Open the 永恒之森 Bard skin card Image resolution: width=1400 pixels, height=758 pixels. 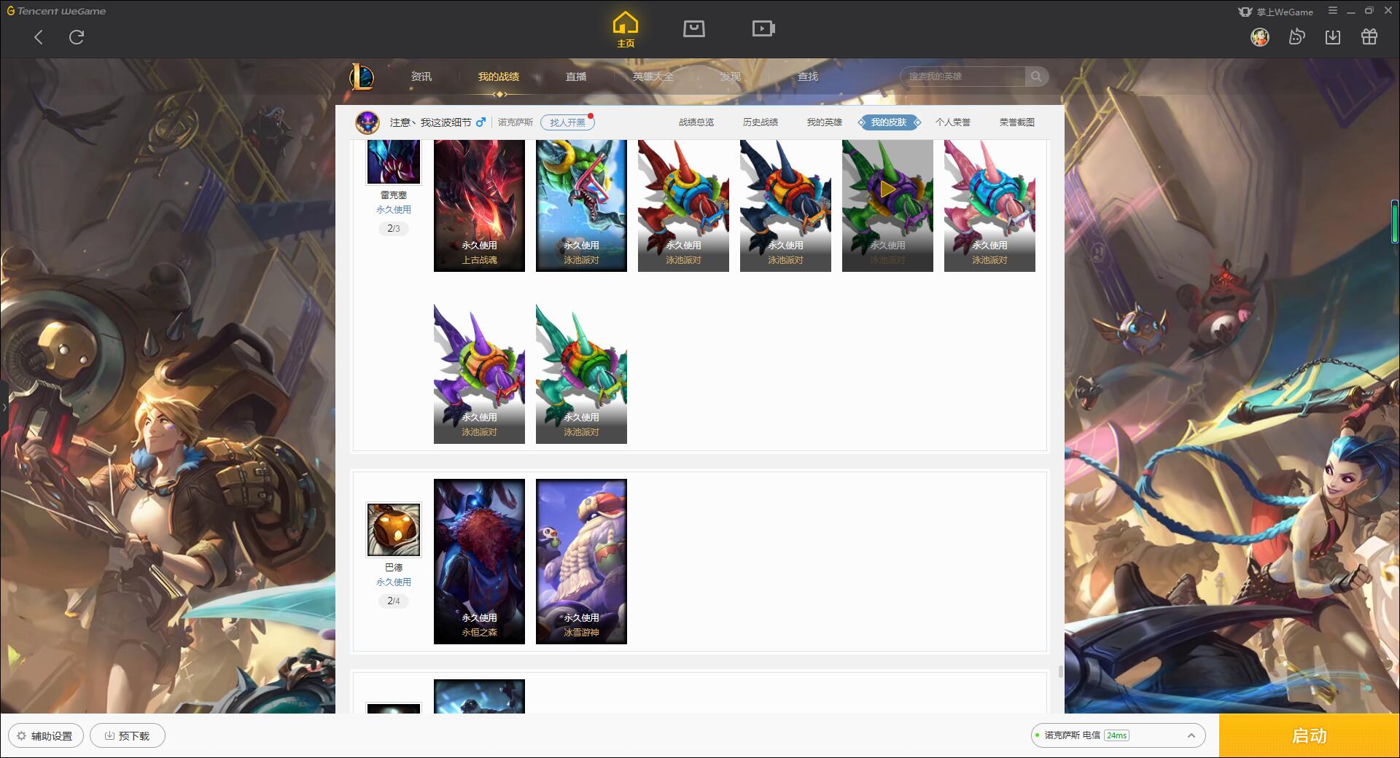pyautogui.click(x=479, y=561)
